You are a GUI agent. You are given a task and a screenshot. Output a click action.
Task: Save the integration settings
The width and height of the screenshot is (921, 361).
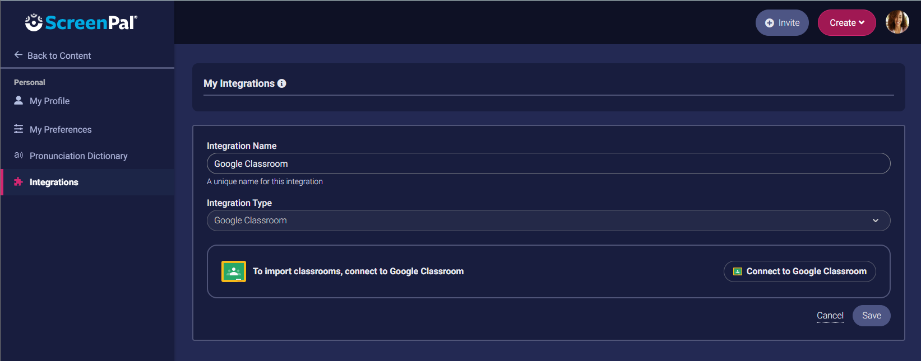(871, 316)
